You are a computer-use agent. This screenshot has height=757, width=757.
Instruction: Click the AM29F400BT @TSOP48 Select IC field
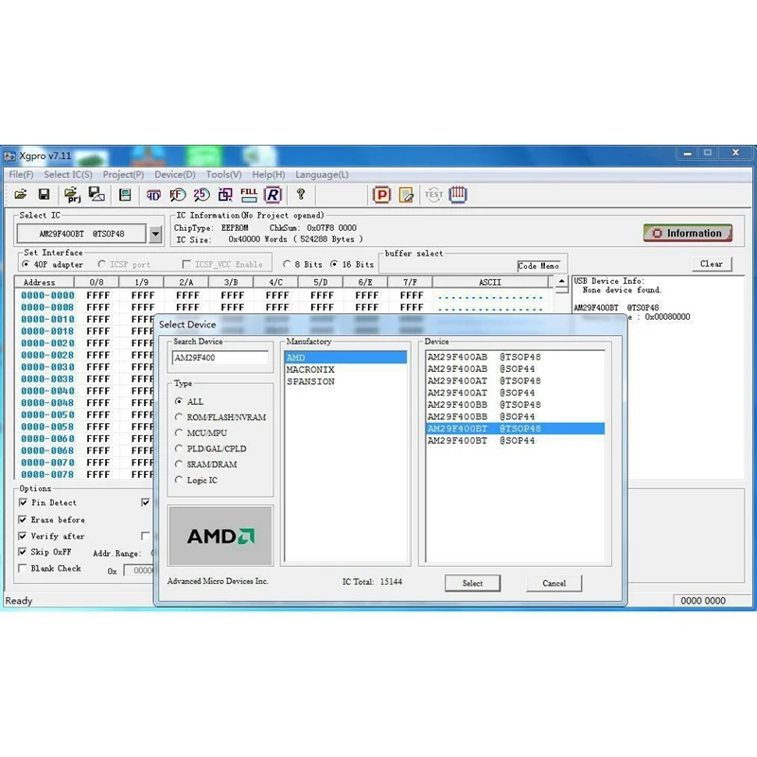click(81, 234)
